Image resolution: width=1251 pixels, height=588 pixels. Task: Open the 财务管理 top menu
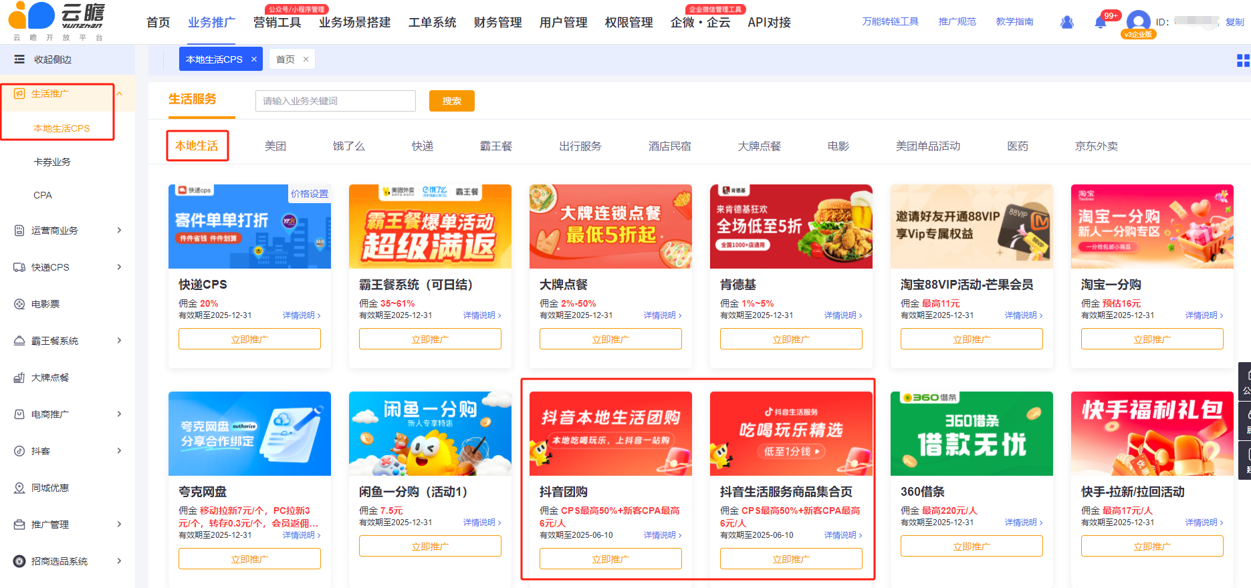[498, 23]
